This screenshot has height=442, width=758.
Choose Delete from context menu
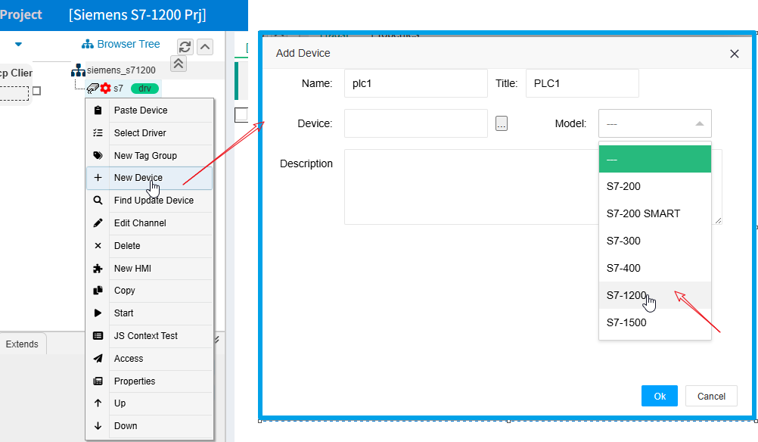coord(150,246)
